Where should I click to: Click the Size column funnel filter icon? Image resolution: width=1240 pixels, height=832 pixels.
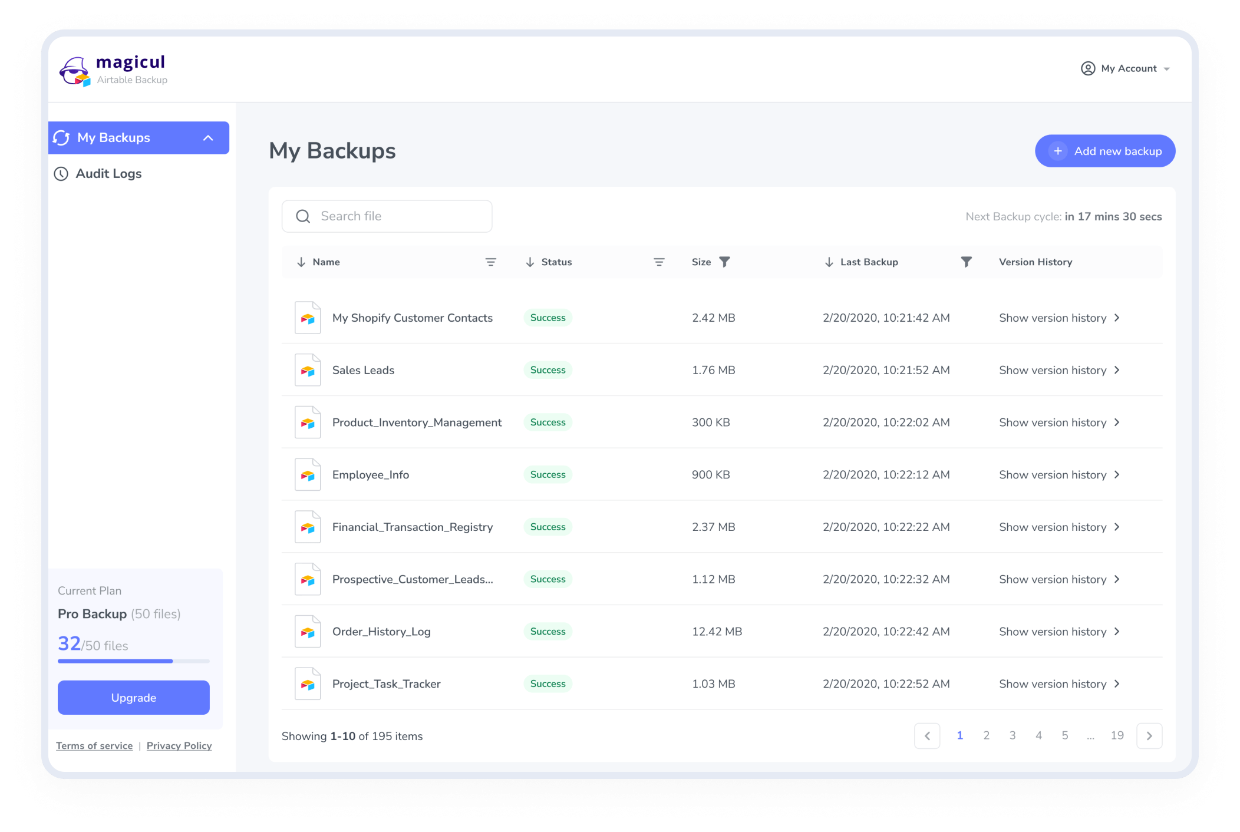725,262
